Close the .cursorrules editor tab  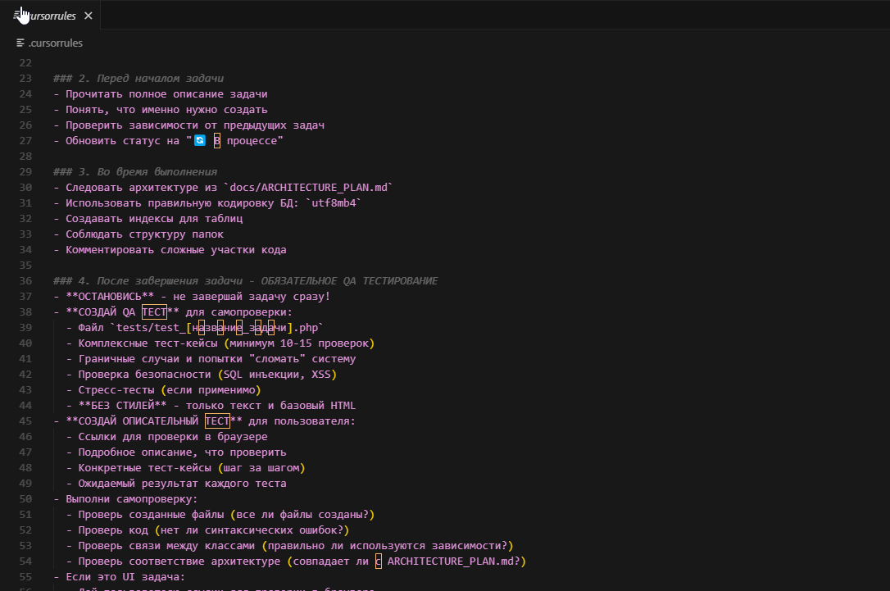(x=89, y=16)
